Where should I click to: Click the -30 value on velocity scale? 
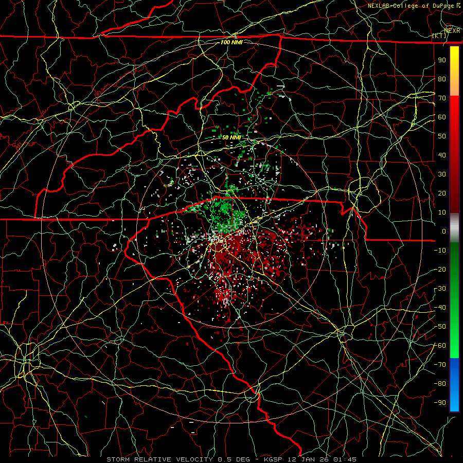(440, 289)
